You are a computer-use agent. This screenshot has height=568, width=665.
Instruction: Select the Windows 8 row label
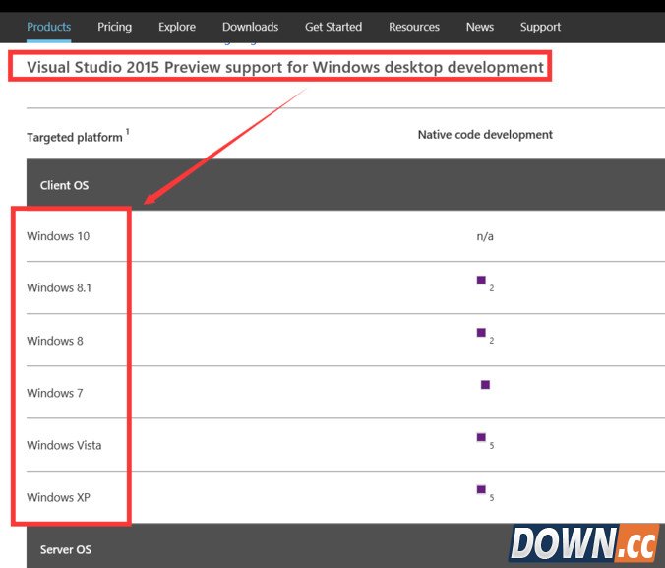(55, 341)
